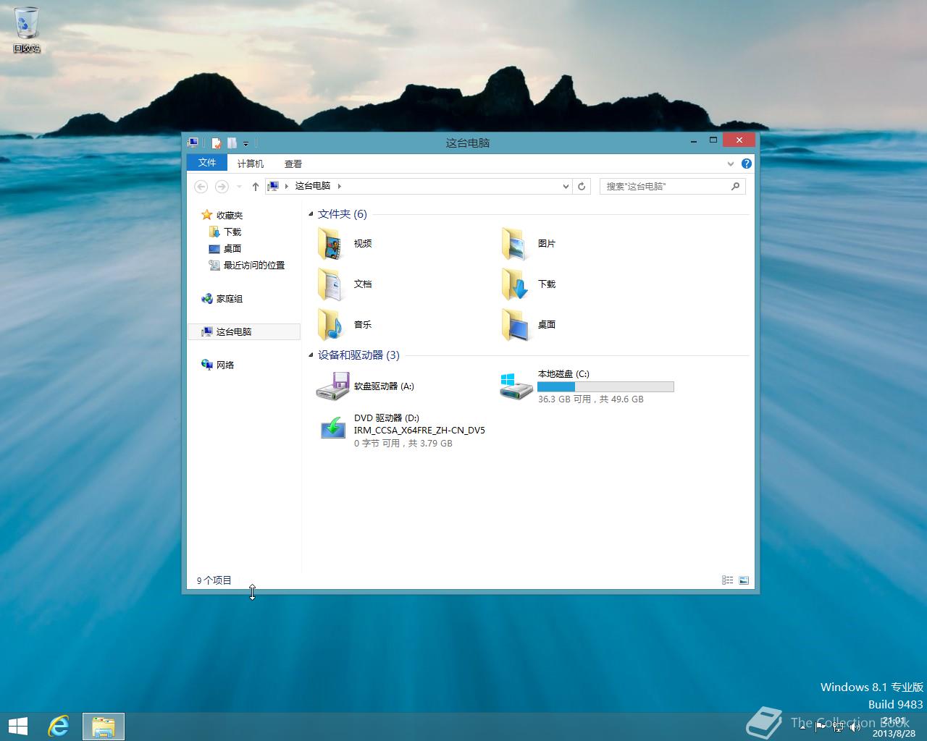927x741 pixels.
Task: Click the 设备和驱动器 (3) group header text
Action: point(358,355)
